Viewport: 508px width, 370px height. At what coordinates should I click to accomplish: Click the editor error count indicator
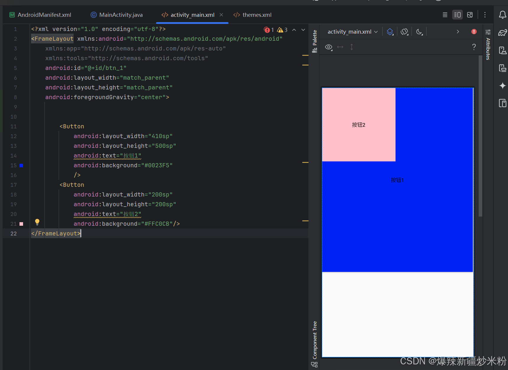269,30
